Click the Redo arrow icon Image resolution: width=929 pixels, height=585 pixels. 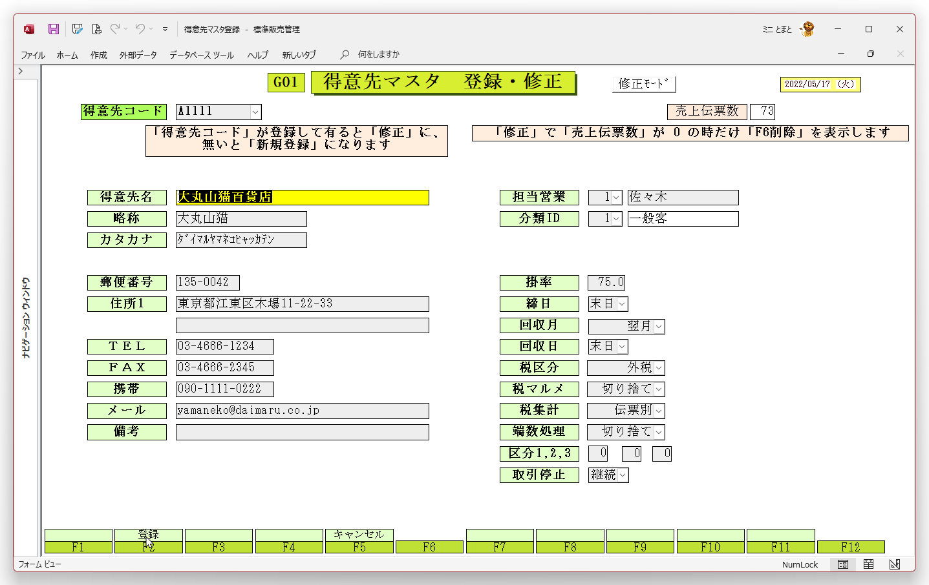(115, 29)
